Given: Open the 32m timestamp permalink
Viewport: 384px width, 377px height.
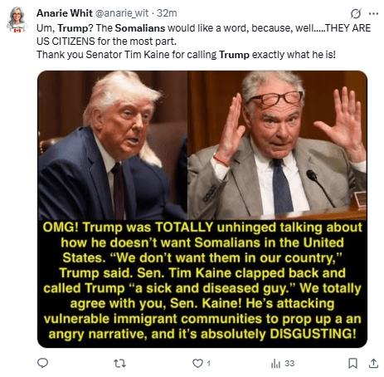Looking at the screenshot, I should 167,13.
